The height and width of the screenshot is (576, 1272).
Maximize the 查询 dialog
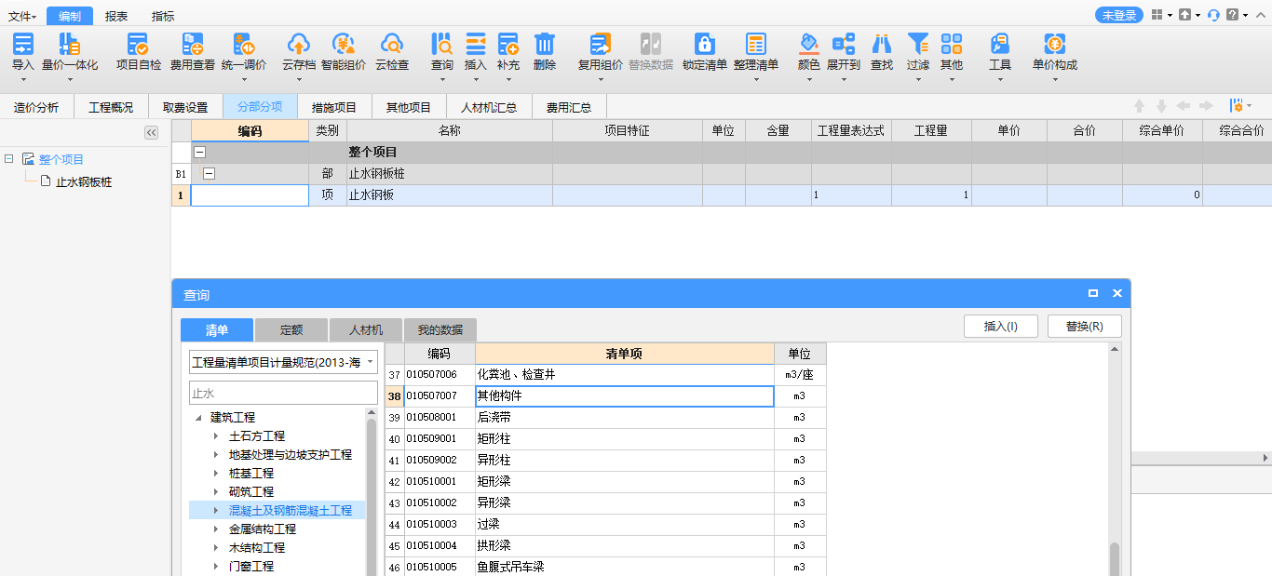click(x=1093, y=293)
